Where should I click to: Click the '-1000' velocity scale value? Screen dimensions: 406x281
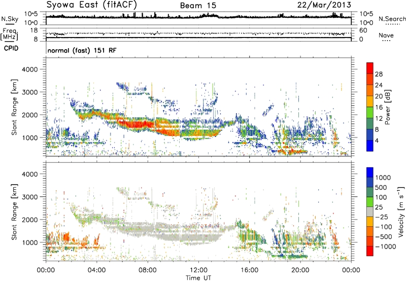pos(386,247)
